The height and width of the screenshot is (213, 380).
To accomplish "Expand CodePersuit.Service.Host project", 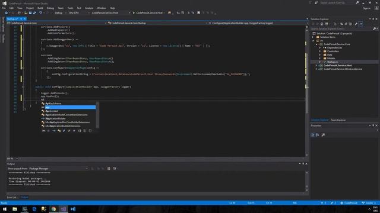I will [316, 66].
